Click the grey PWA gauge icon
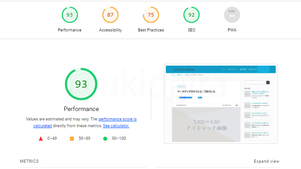Viewport: 301px width, 169px height. pos(232,15)
